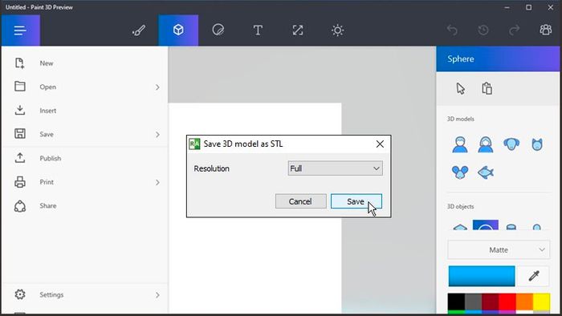Insert the Woman 3D model
This screenshot has height=316, width=562.
486,144
